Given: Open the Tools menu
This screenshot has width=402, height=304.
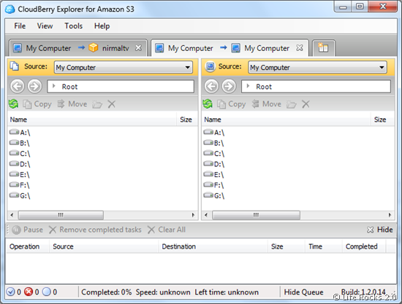Looking at the screenshot, I should (x=73, y=26).
